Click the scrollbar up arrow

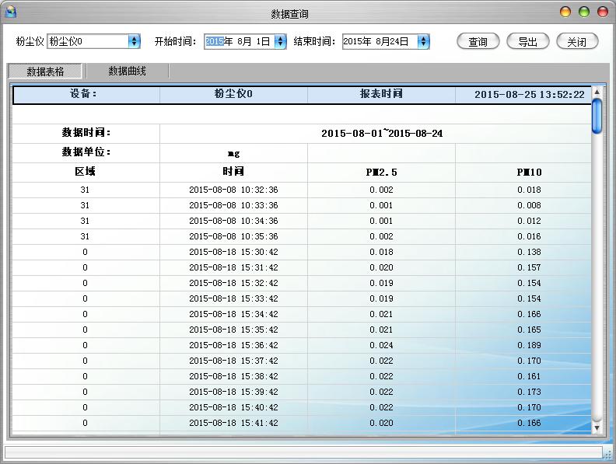point(597,92)
